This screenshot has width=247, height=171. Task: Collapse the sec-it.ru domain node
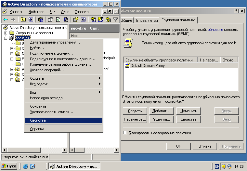pyautogui.click(x=6, y=38)
